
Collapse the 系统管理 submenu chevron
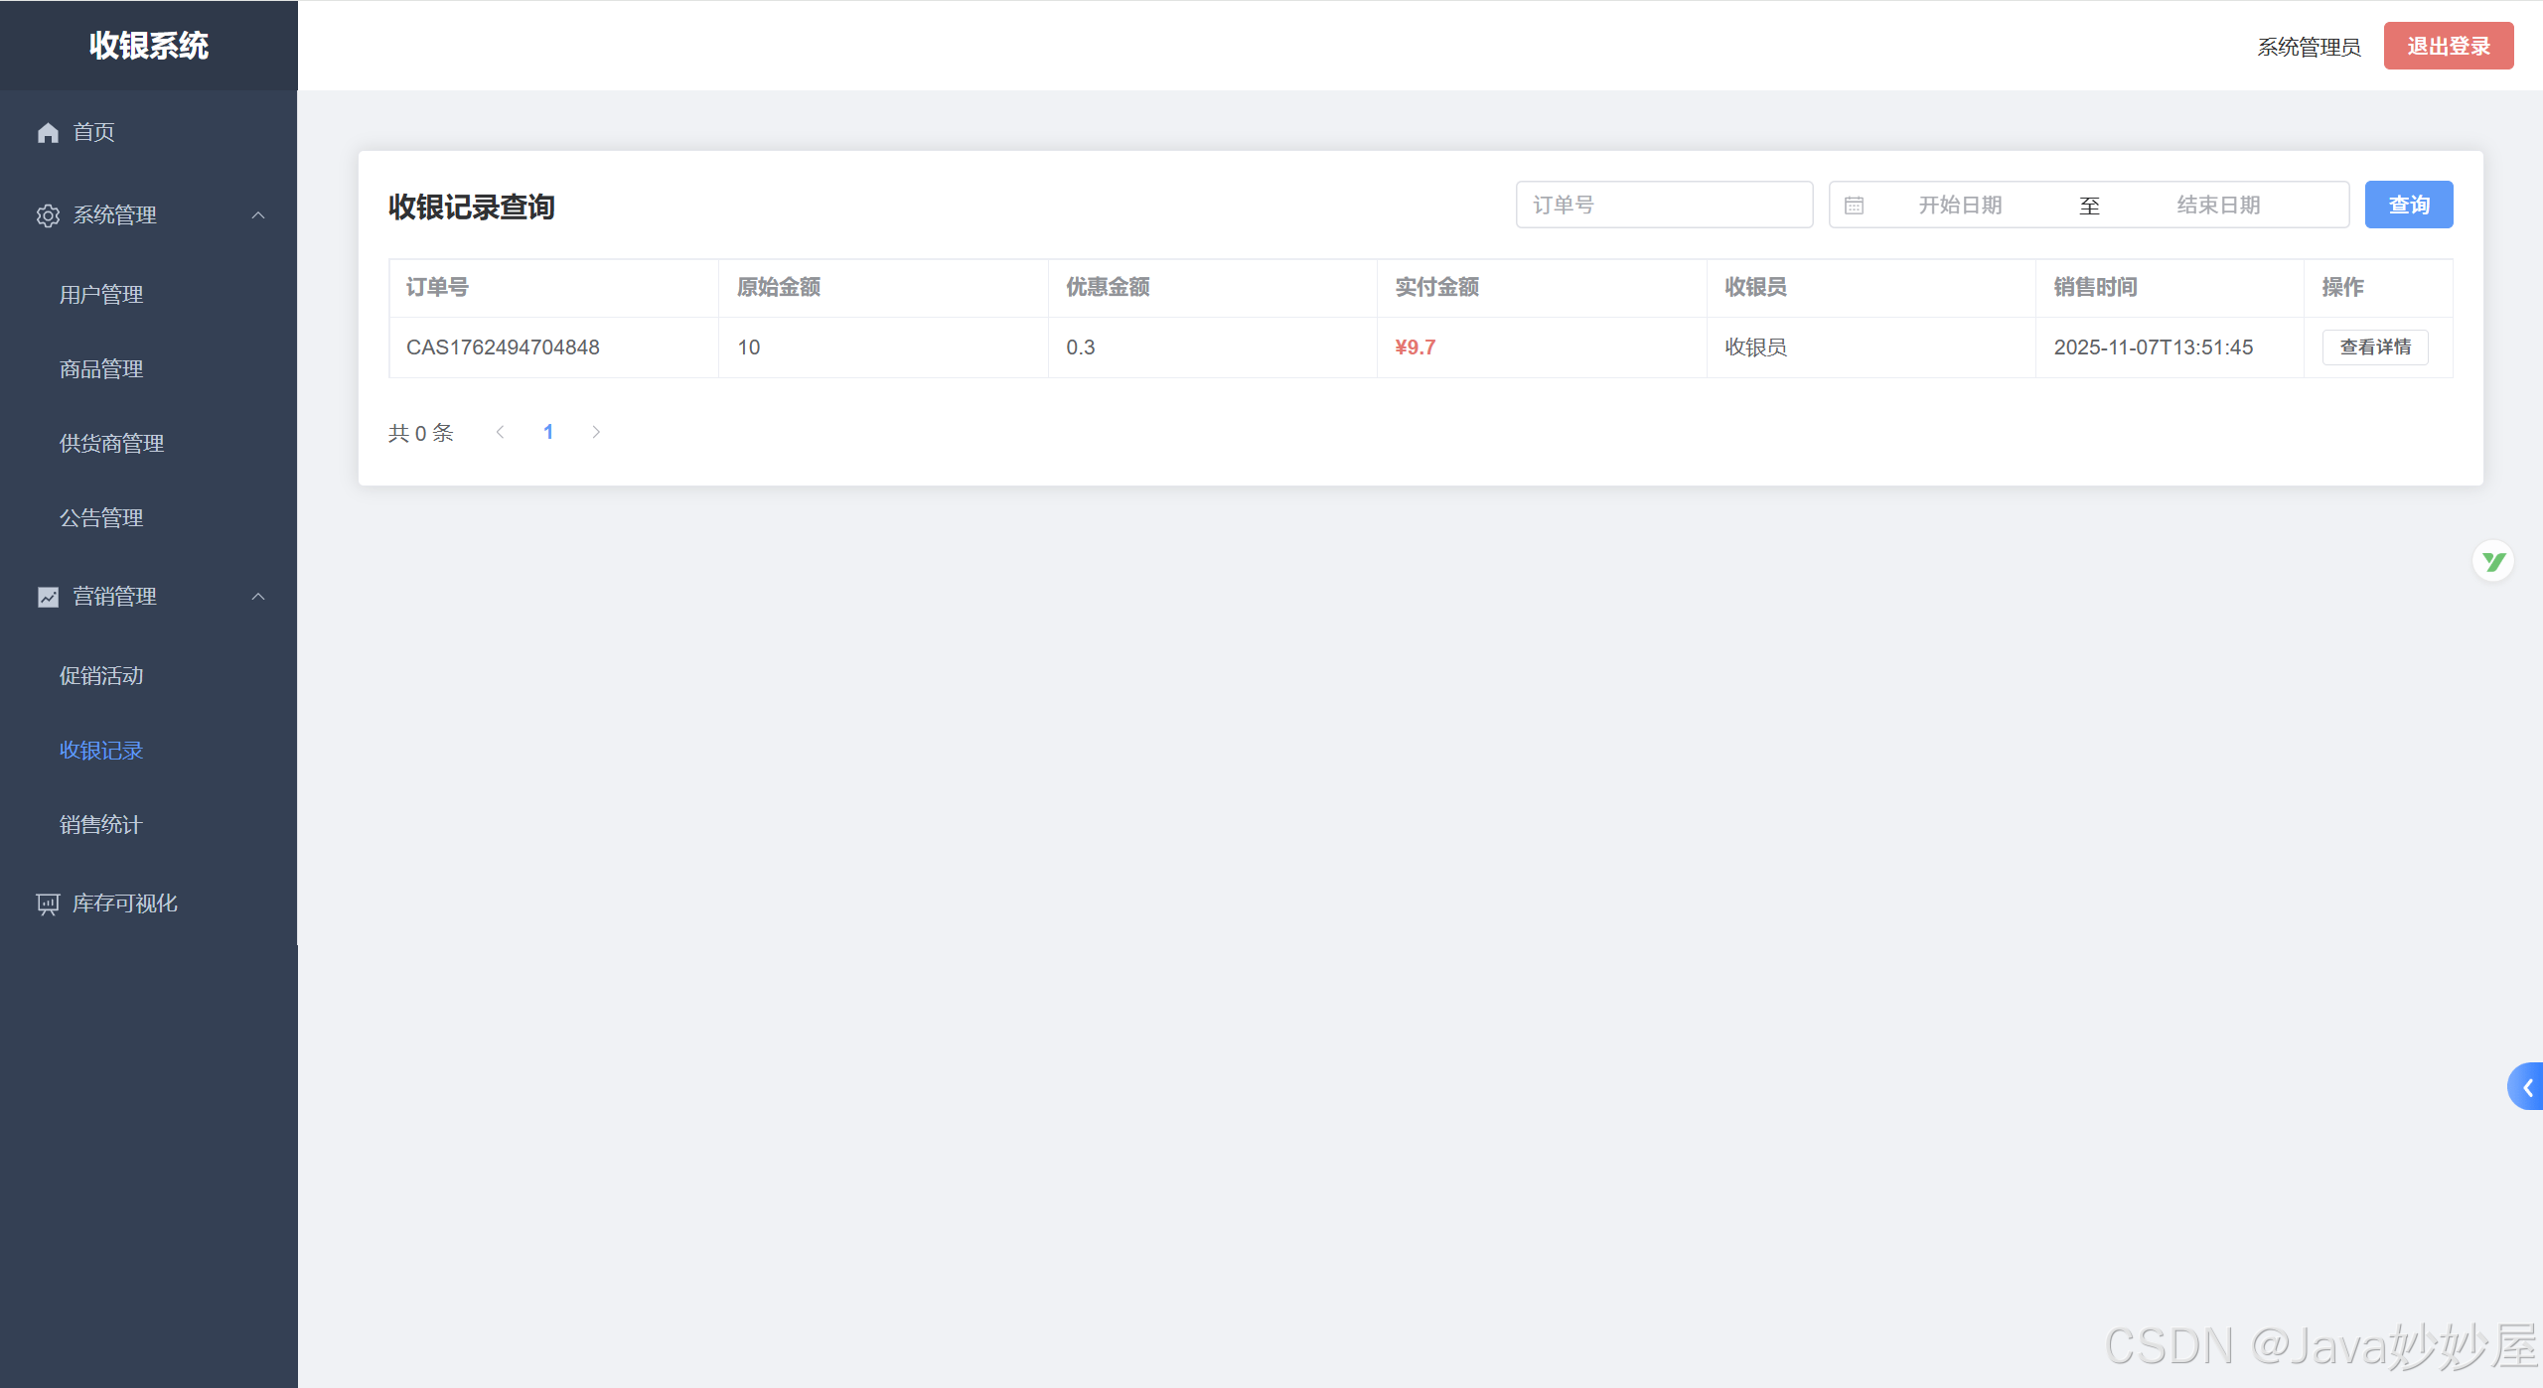tap(258, 215)
